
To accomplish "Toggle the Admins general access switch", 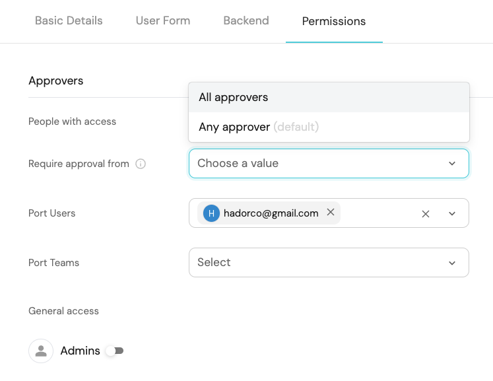I will [x=115, y=351].
